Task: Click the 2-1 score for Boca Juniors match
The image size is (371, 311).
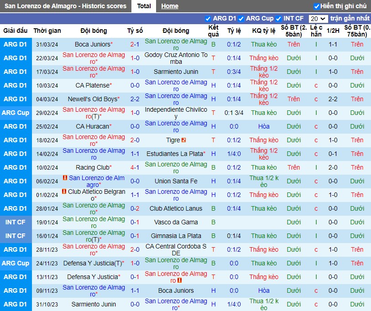Action: coord(135,45)
